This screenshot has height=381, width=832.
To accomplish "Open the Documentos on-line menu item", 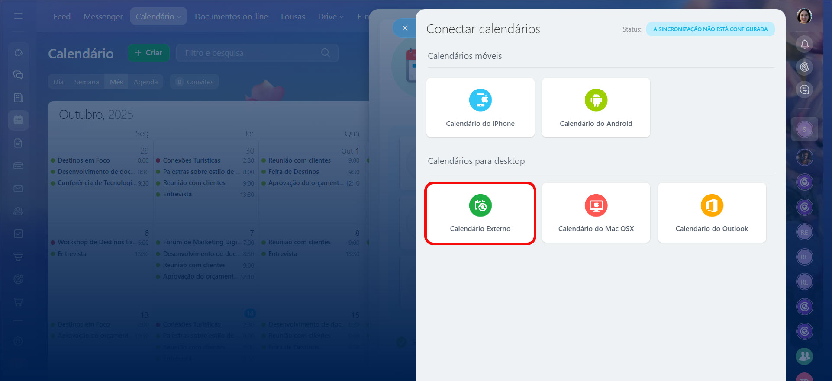I will 231,16.
